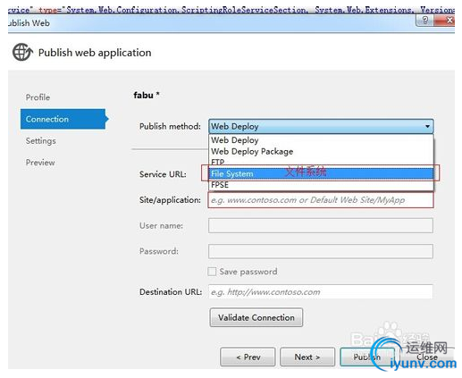The width and height of the screenshot is (462, 378).
Task: Expand the Publish method dropdown arrow
Action: coord(427,126)
